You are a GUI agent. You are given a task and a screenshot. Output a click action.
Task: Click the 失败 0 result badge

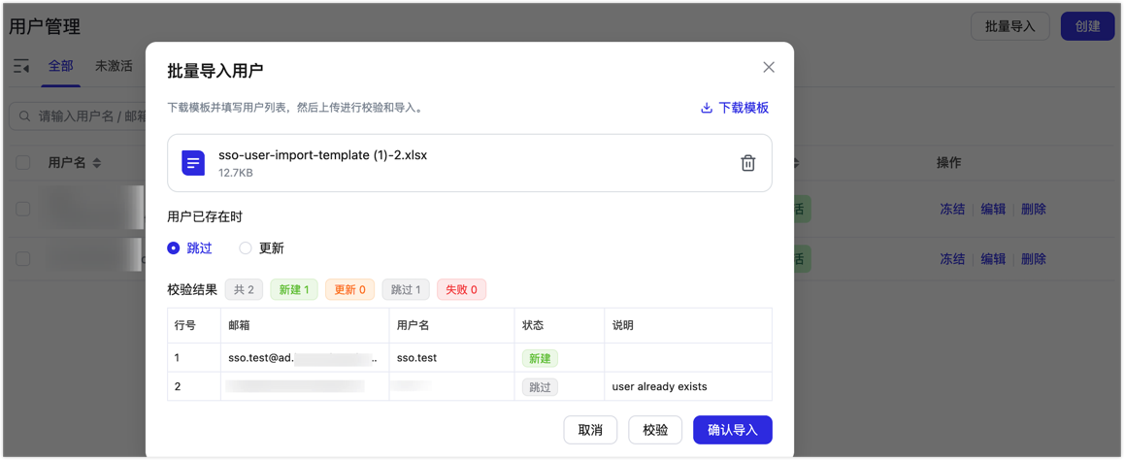click(x=462, y=289)
